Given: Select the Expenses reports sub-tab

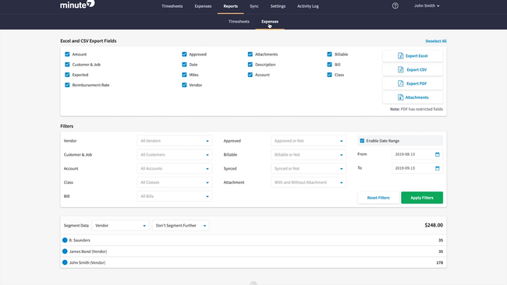Looking at the screenshot, I should [x=270, y=22].
